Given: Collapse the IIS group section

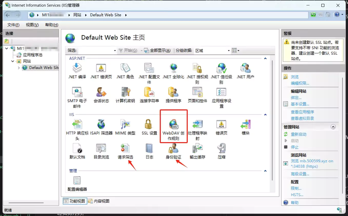Looking at the screenshot, I should [265, 115].
